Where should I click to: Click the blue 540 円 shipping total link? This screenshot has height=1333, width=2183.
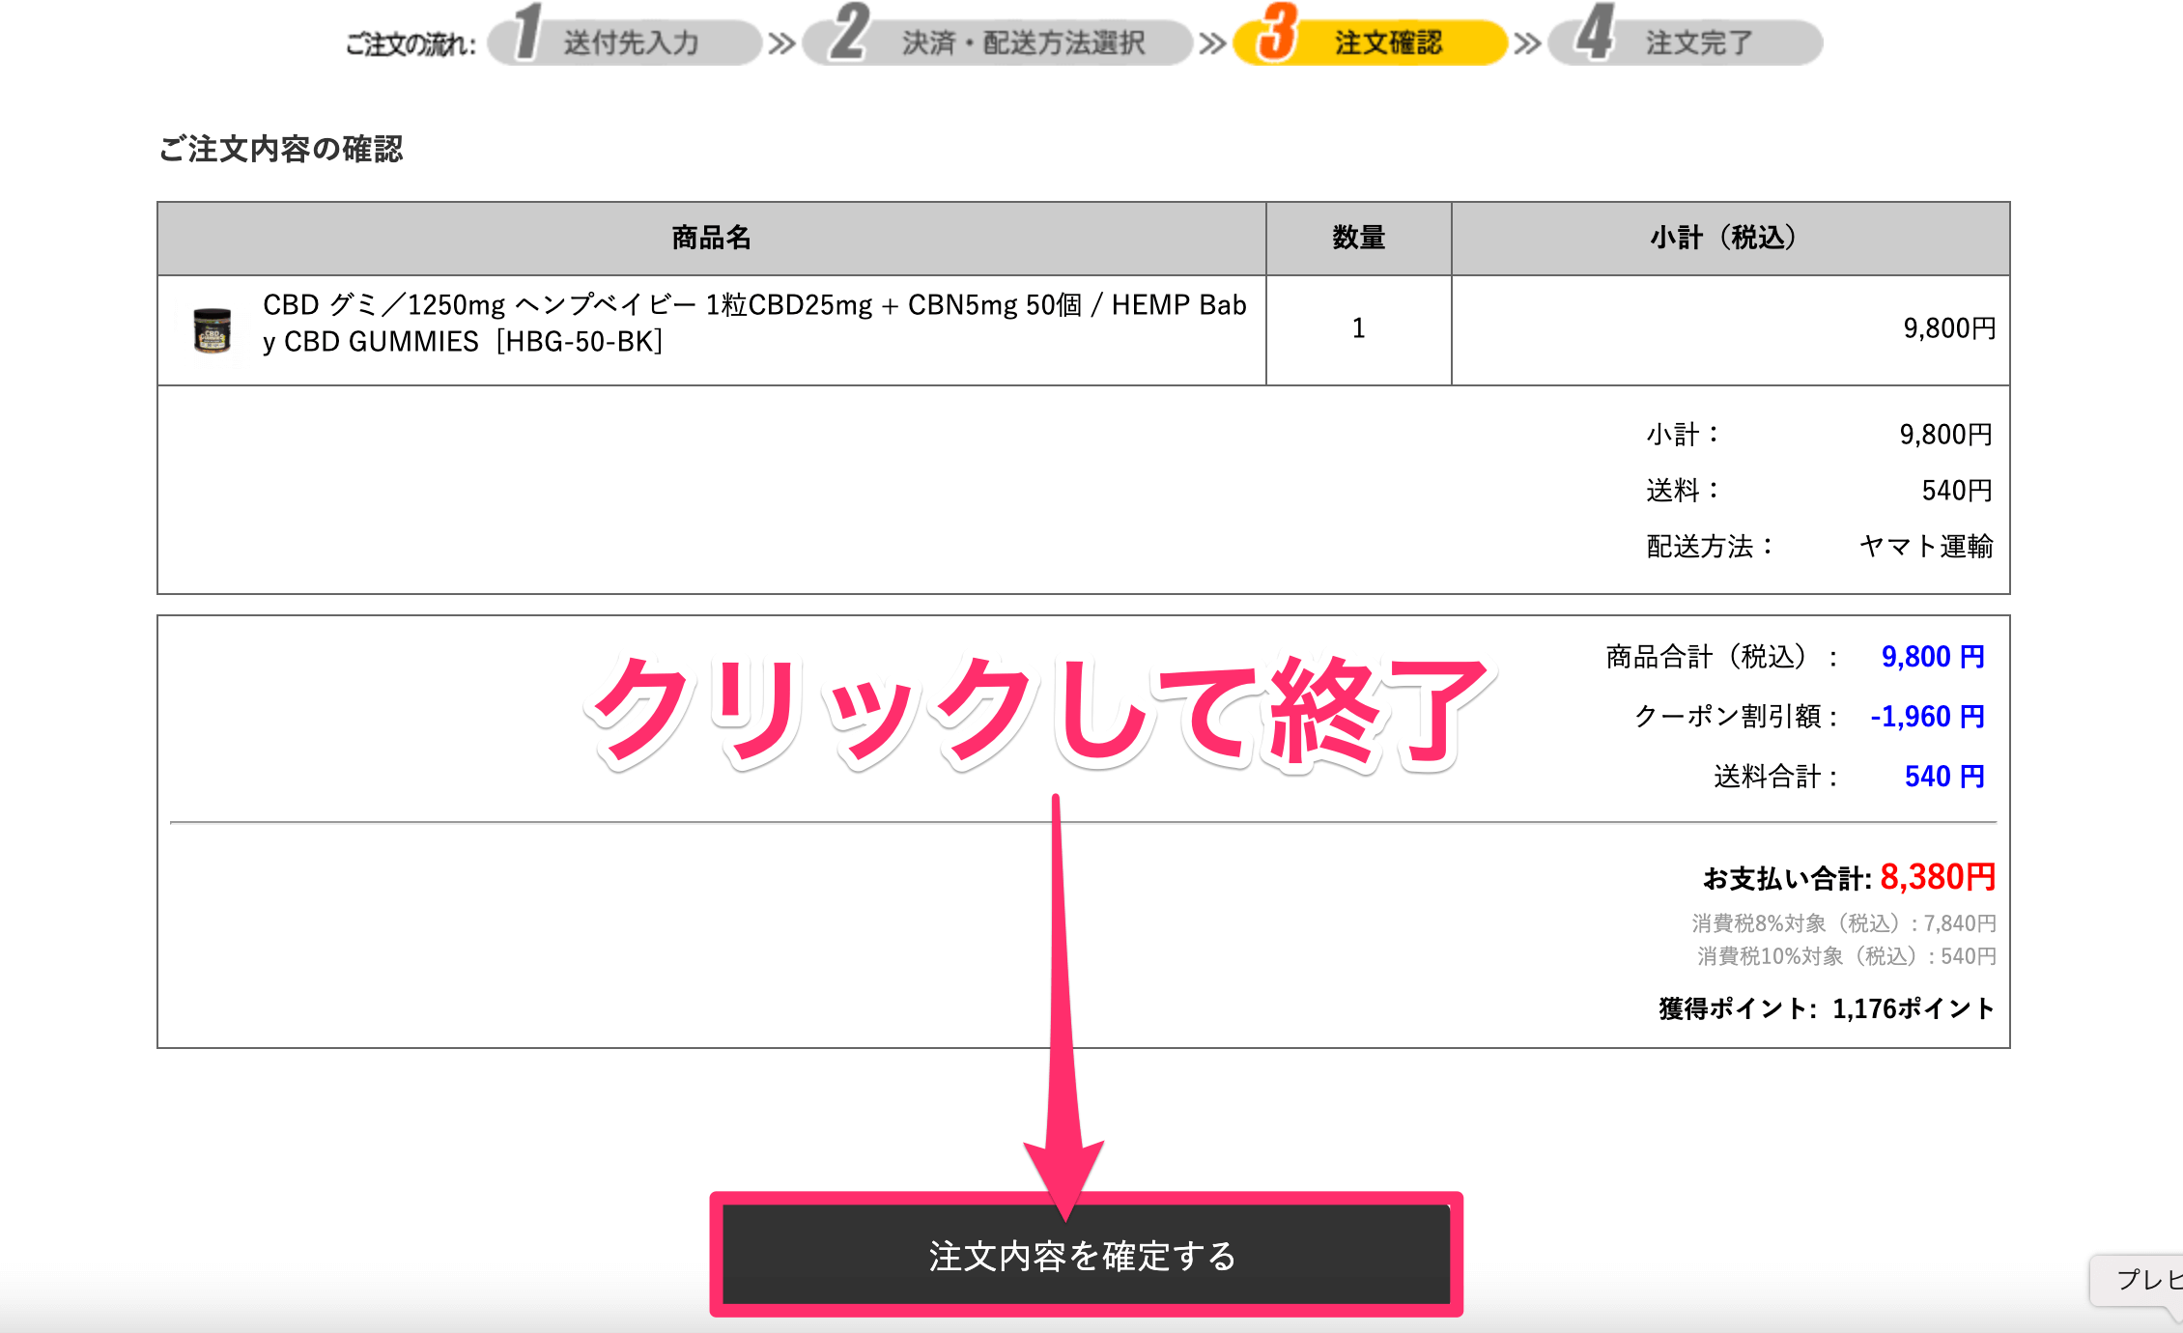click(x=1943, y=776)
